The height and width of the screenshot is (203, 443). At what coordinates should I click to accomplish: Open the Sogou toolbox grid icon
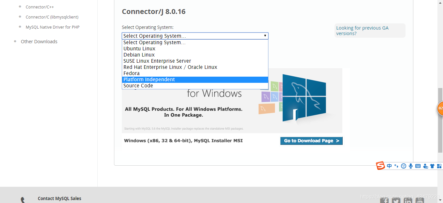pos(439,166)
